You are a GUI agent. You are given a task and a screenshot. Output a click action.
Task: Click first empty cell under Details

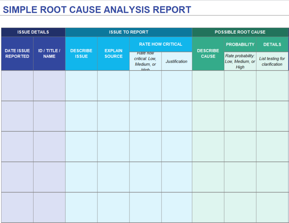click(x=272, y=86)
